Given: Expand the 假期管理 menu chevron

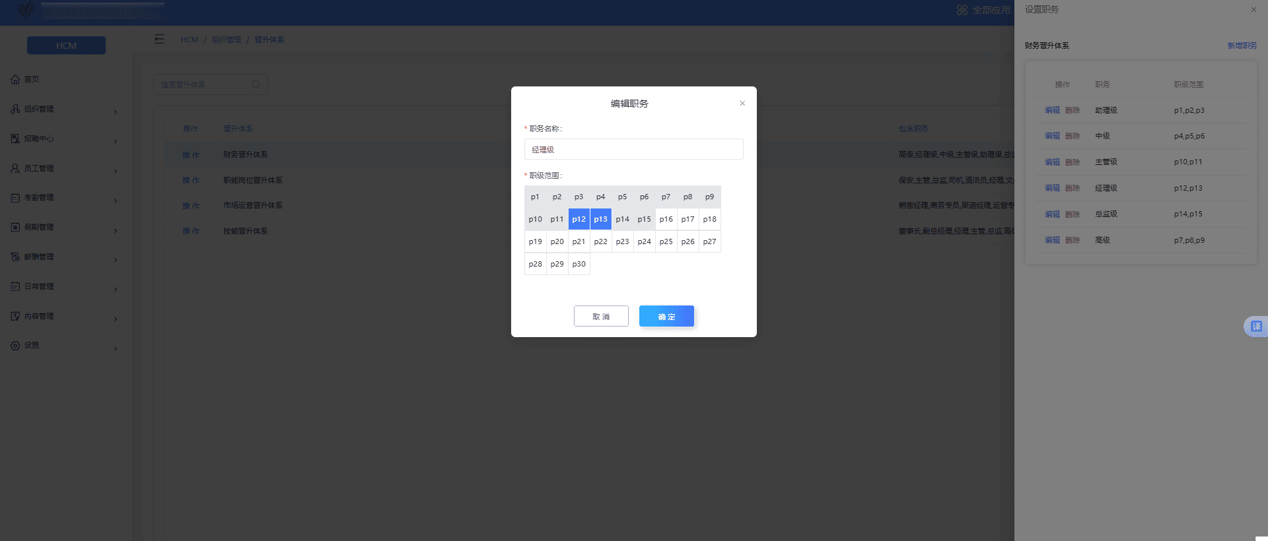Looking at the screenshot, I should (x=116, y=230).
